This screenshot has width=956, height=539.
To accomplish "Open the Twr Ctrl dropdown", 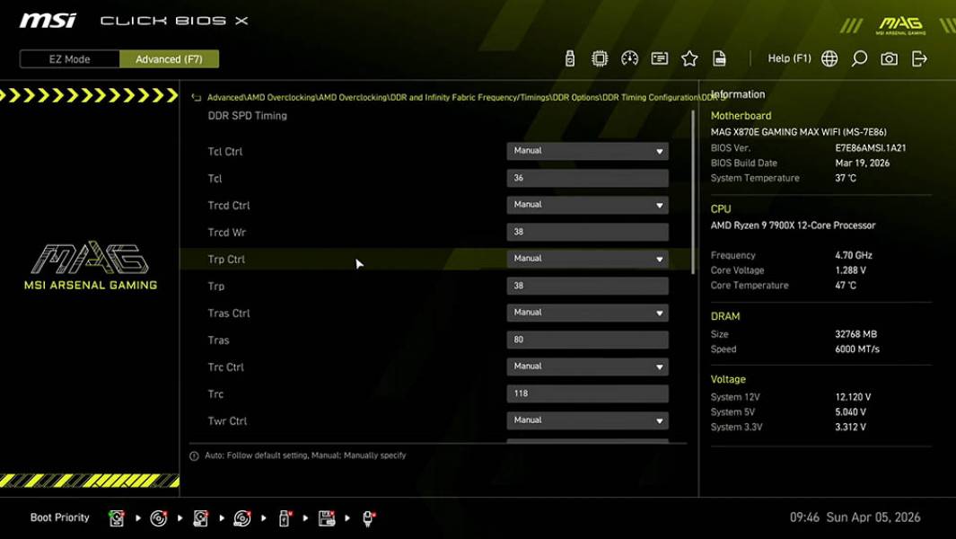I will point(587,420).
